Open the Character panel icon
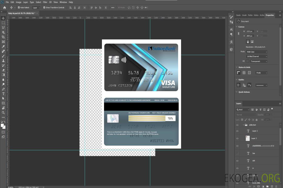The width and height of the screenshot is (283, 188). pos(231,29)
